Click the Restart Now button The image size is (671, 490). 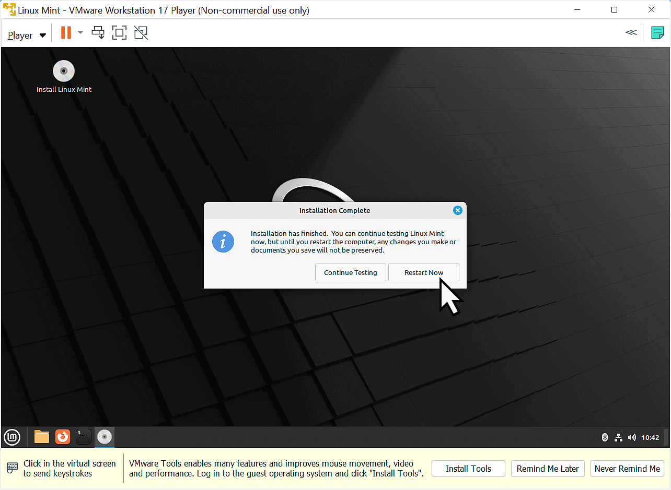(424, 272)
